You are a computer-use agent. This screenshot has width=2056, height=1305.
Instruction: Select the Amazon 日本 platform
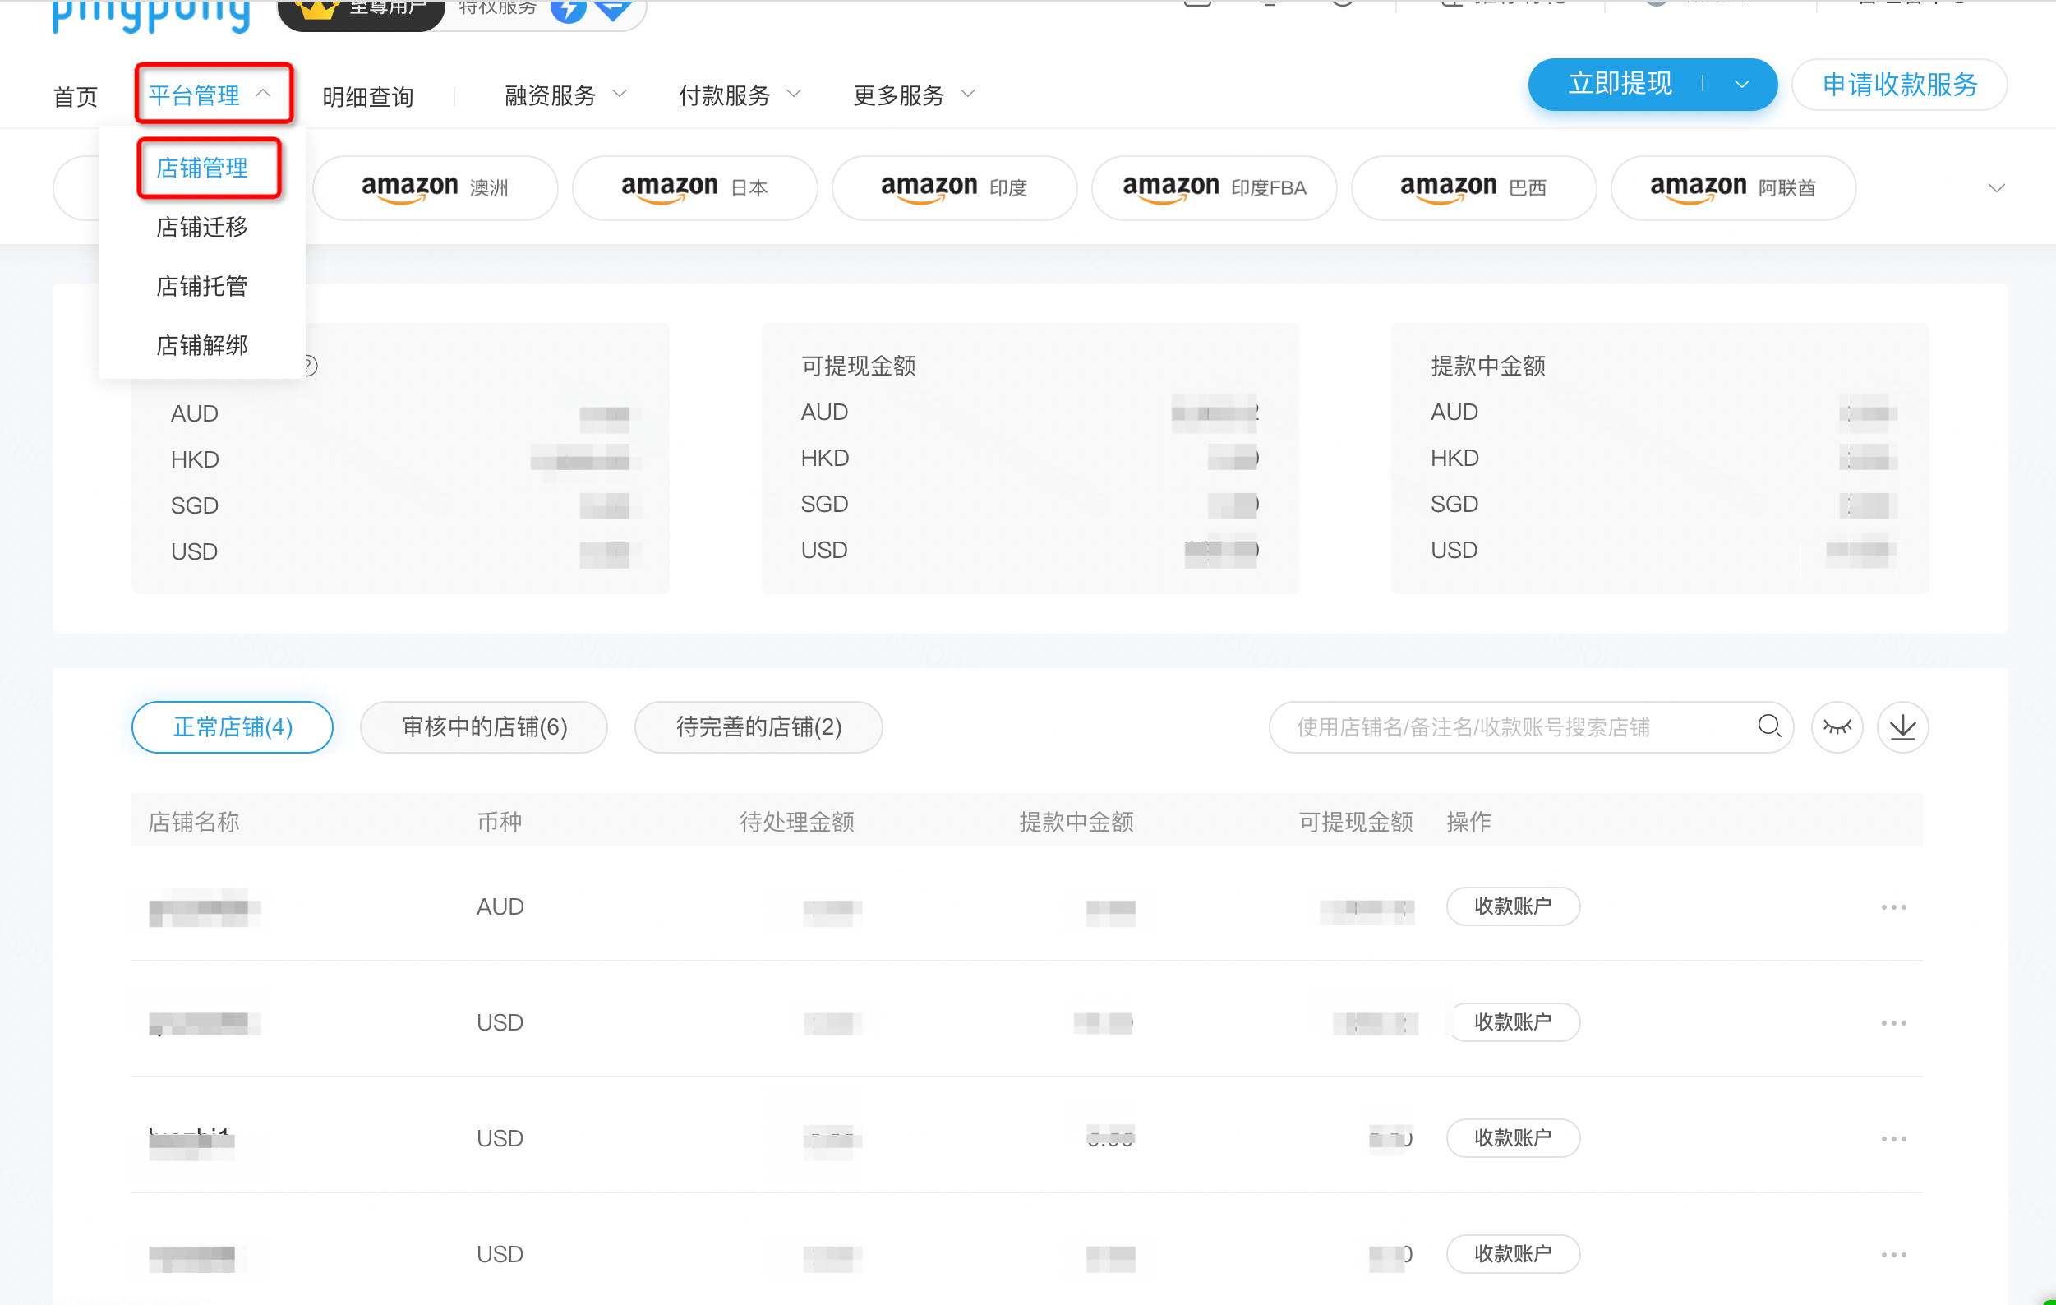[695, 187]
